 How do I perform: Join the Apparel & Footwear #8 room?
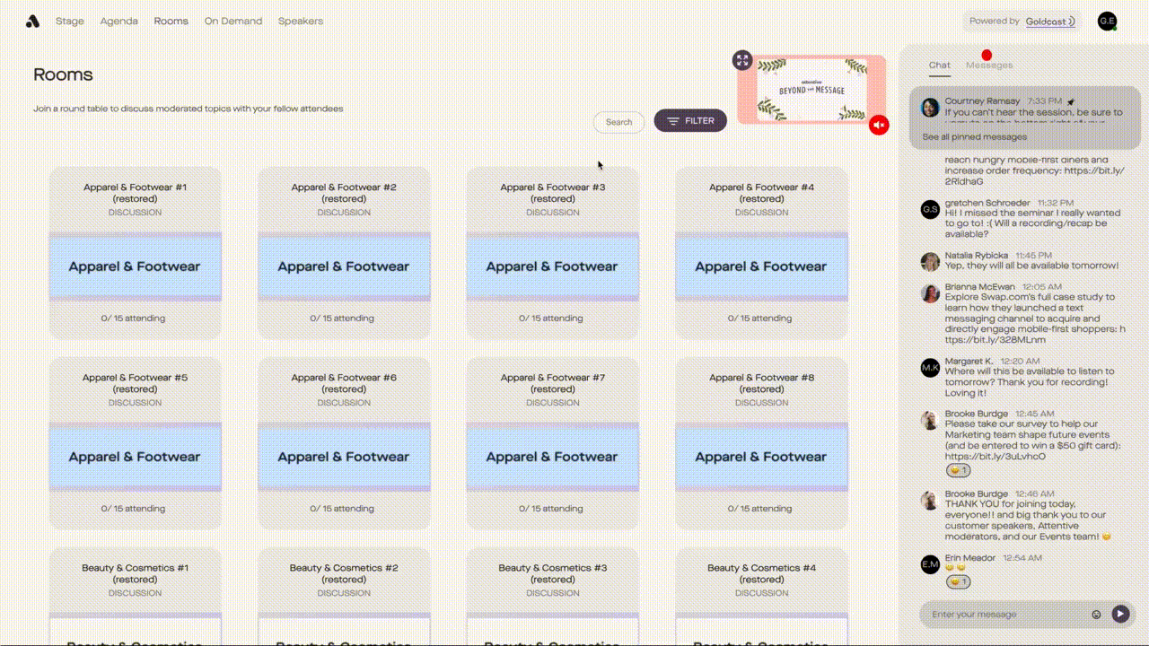click(x=761, y=442)
